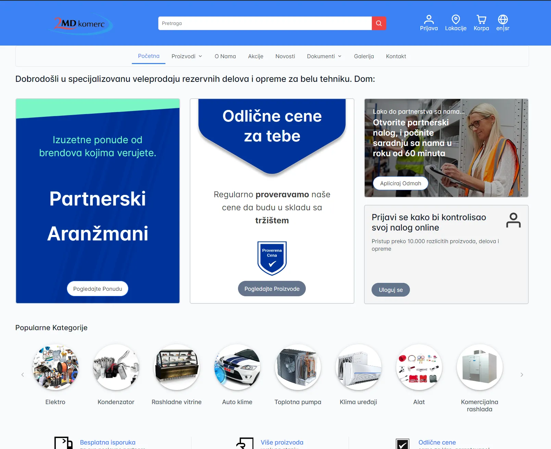Open the Komercijalna rashlada category image
This screenshot has width=551, height=449.
point(480,367)
